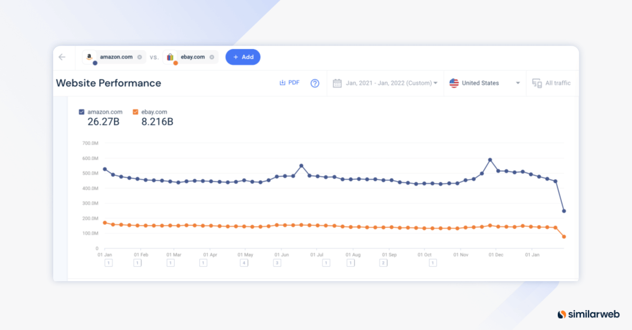
Task: Open the help question mark icon
Action: click(x=315, y=83)
